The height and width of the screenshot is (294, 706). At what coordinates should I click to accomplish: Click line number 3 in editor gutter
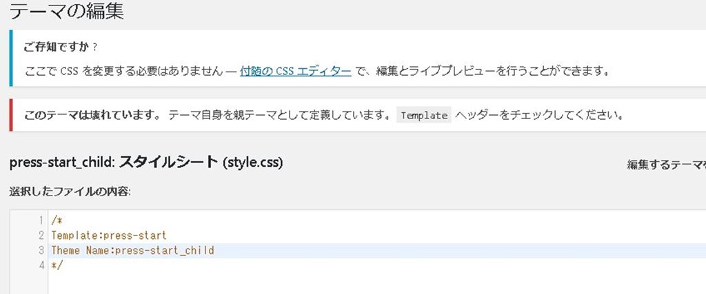point(42,251)
